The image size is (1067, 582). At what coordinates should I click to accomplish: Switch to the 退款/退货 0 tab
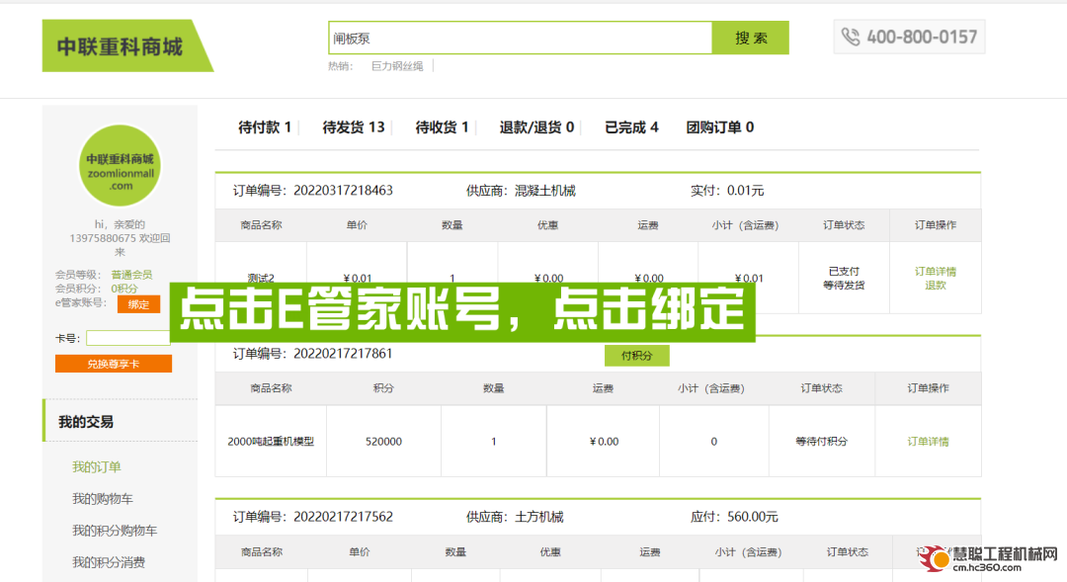tap(536, 127)
